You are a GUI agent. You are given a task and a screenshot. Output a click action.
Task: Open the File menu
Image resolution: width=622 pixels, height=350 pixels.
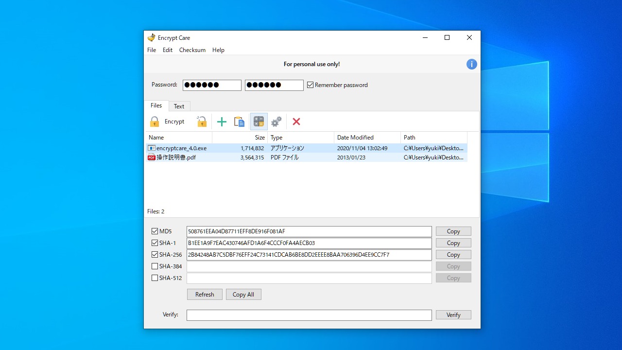pyautogui.click(x=152, y=50)
